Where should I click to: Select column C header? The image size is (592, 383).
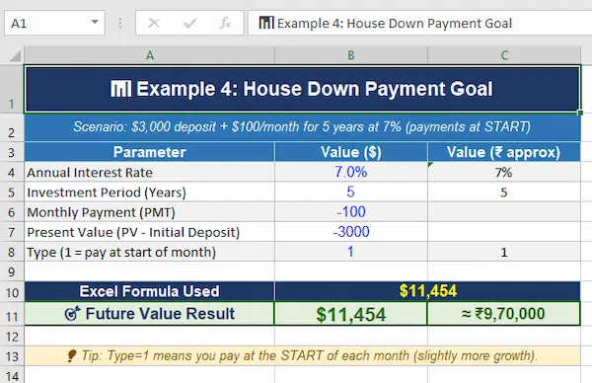[504, 55]
